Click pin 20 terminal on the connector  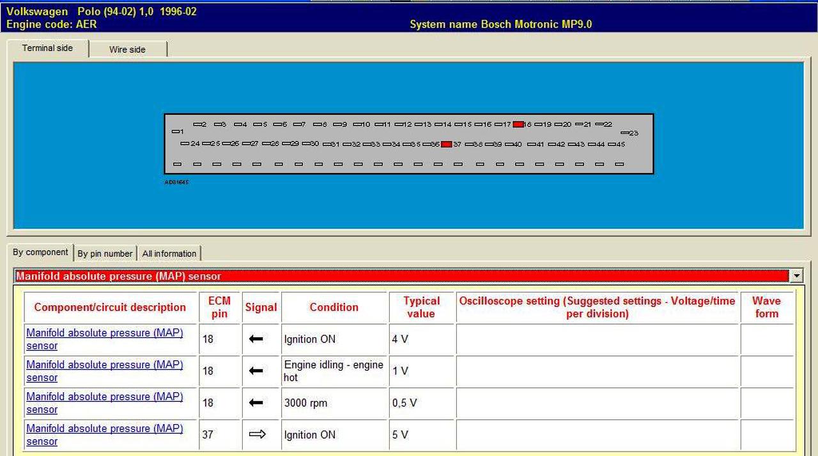(x=559, y=124)
